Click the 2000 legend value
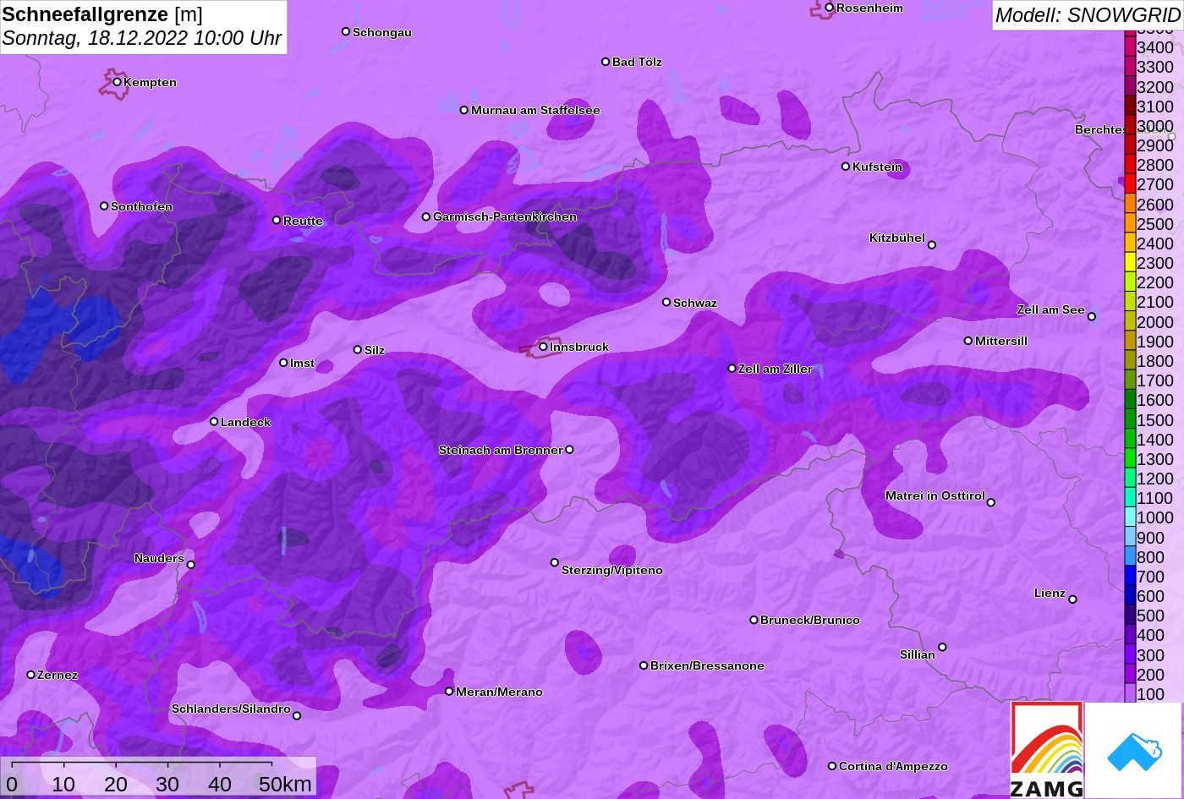This screenshot has width=1184, height=799. click(1155, 322)
